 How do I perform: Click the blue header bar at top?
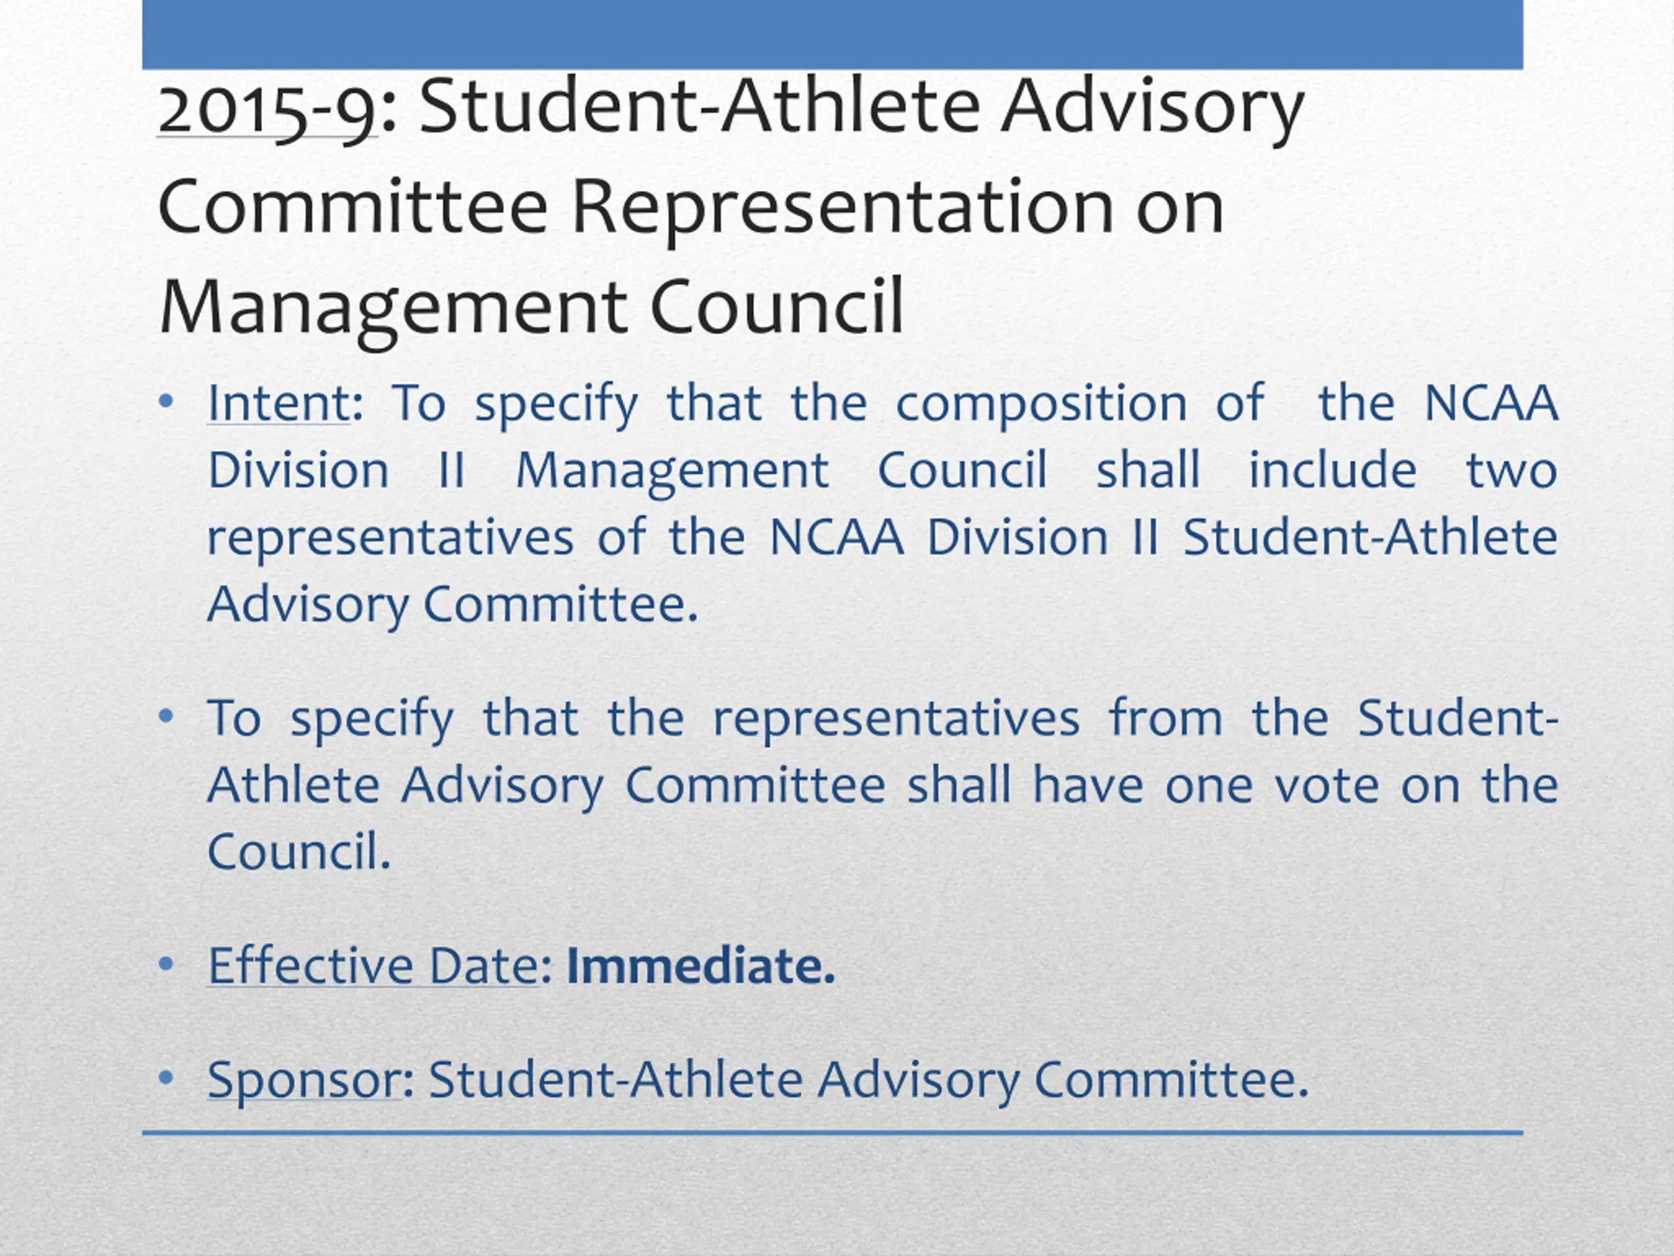tap(832, 34)
